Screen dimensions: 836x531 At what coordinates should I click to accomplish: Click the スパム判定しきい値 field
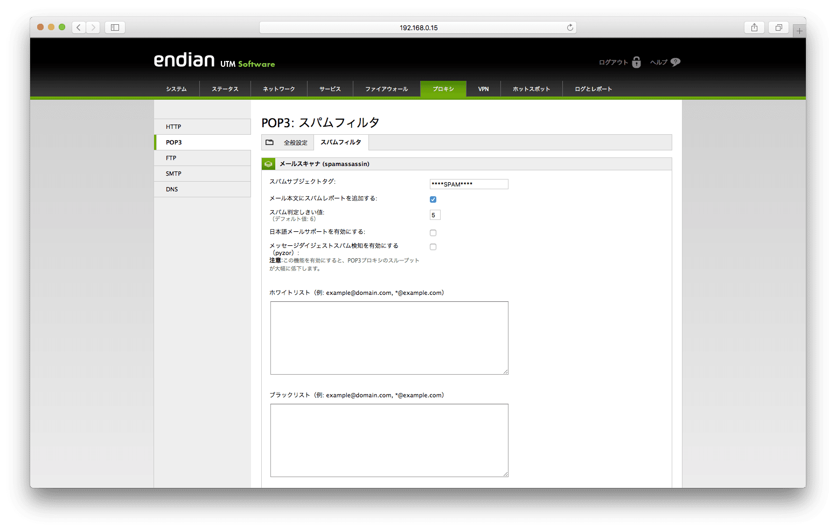[x=435, y=215]
